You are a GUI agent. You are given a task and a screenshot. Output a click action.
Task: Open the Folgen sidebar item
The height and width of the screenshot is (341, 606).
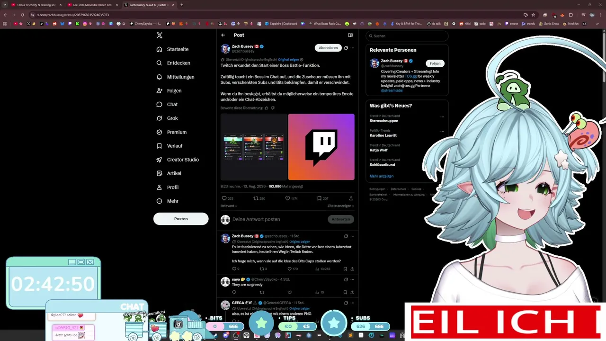169,90
